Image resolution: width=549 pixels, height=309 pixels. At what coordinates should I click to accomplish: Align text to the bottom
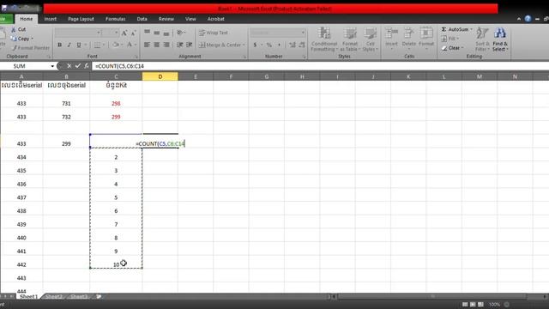point(166,33)
